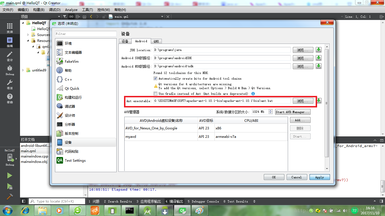Open 构建和运行 options category
This screenshot has height=216, width=385.
coord(86,97)
